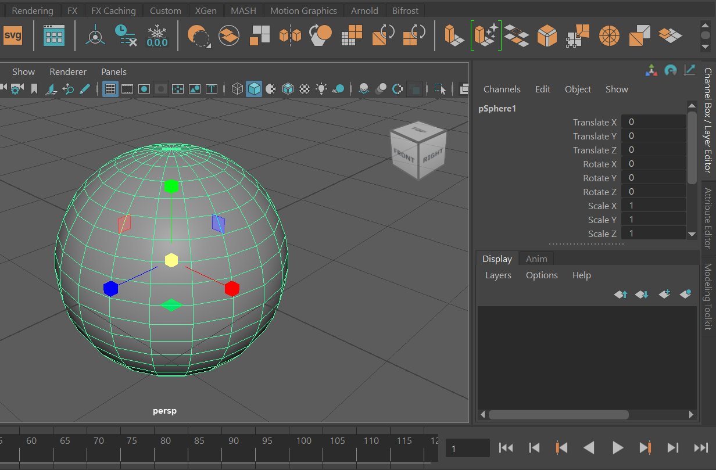Click the camera Bookmarks icon

click(x=34, y=89)
